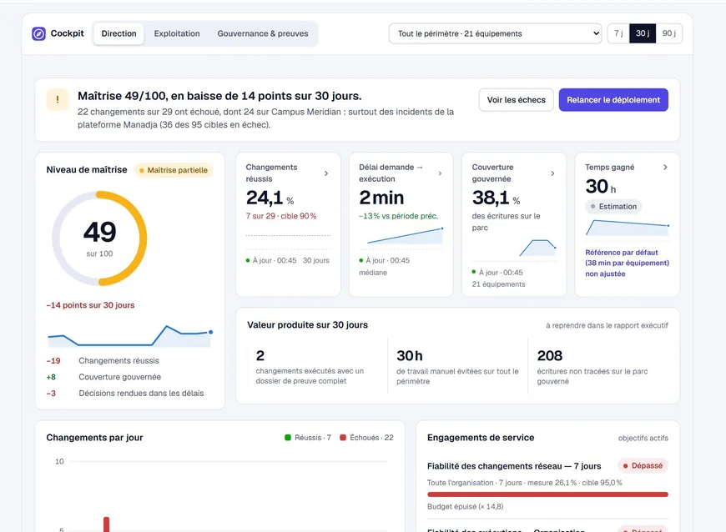Click the "Changements par jour" chart title
The width and height of the screenshot is (726, 532).
click(x=94, y=438)
